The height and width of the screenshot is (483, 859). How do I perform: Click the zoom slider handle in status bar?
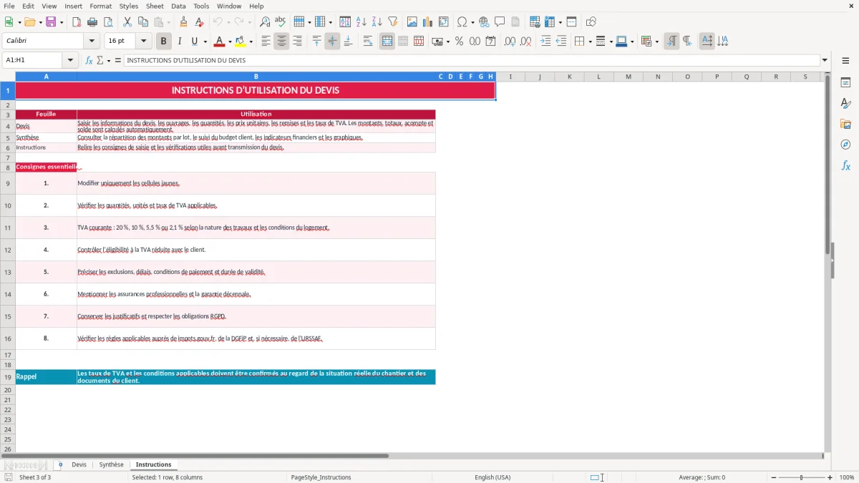pos(802,477)
